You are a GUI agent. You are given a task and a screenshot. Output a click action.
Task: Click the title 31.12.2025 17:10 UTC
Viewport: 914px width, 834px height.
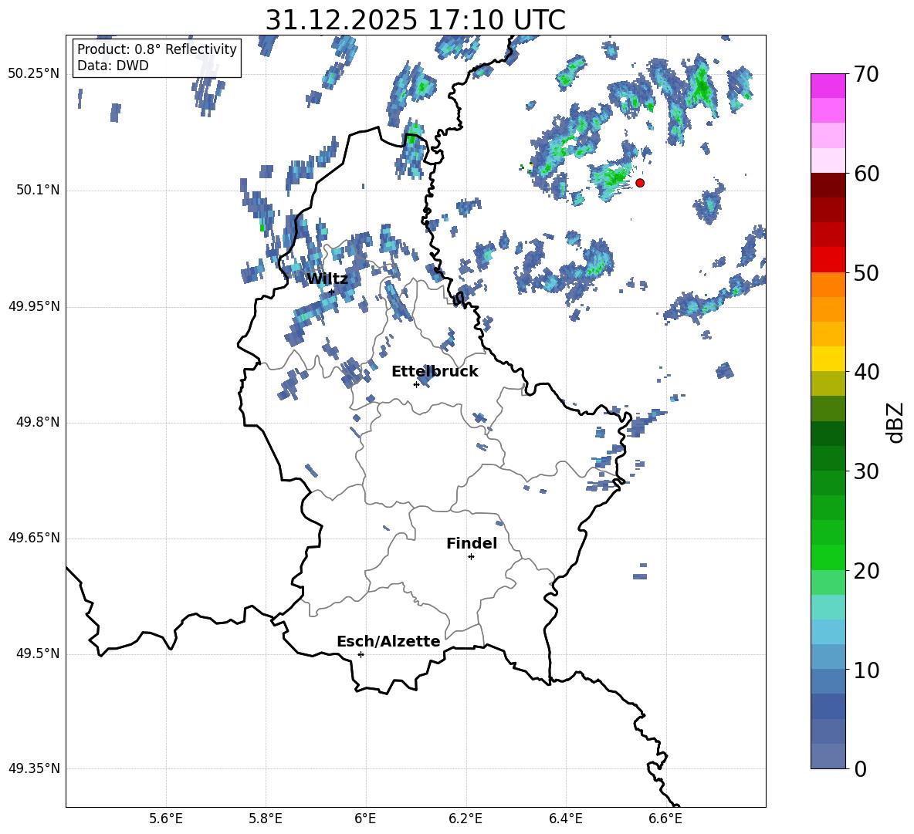point(415,20)
